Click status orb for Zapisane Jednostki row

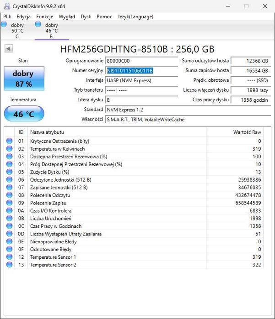(10, 188)
